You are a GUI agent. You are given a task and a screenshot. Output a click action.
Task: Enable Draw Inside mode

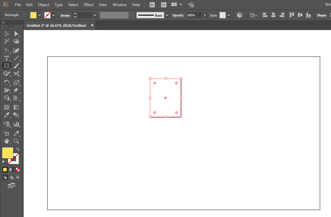(x=18, y=177)
